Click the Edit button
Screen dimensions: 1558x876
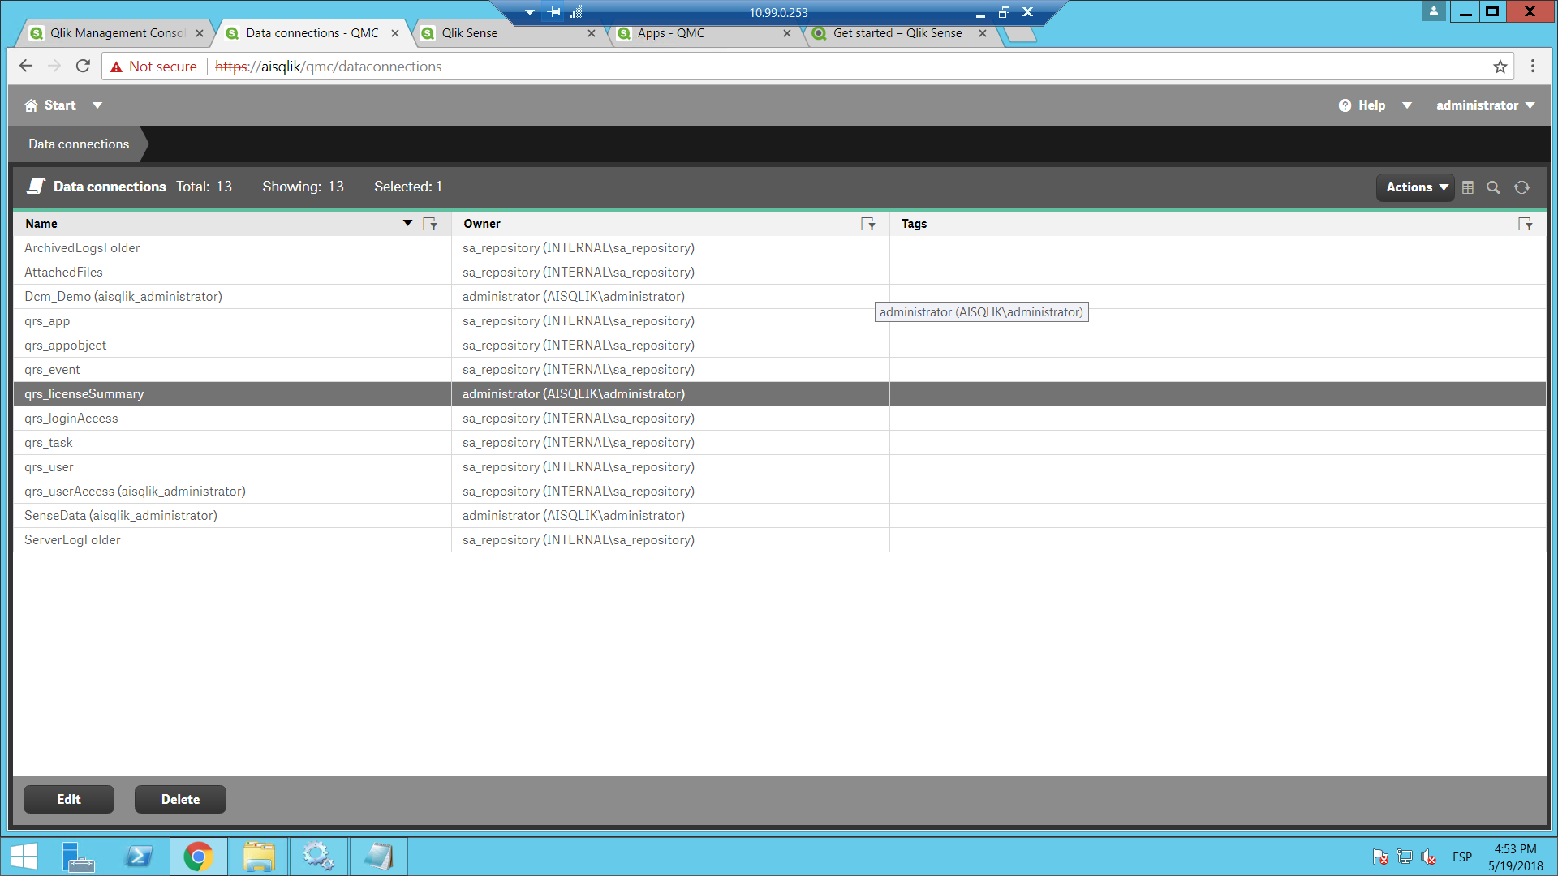click(x=69, y=799)
